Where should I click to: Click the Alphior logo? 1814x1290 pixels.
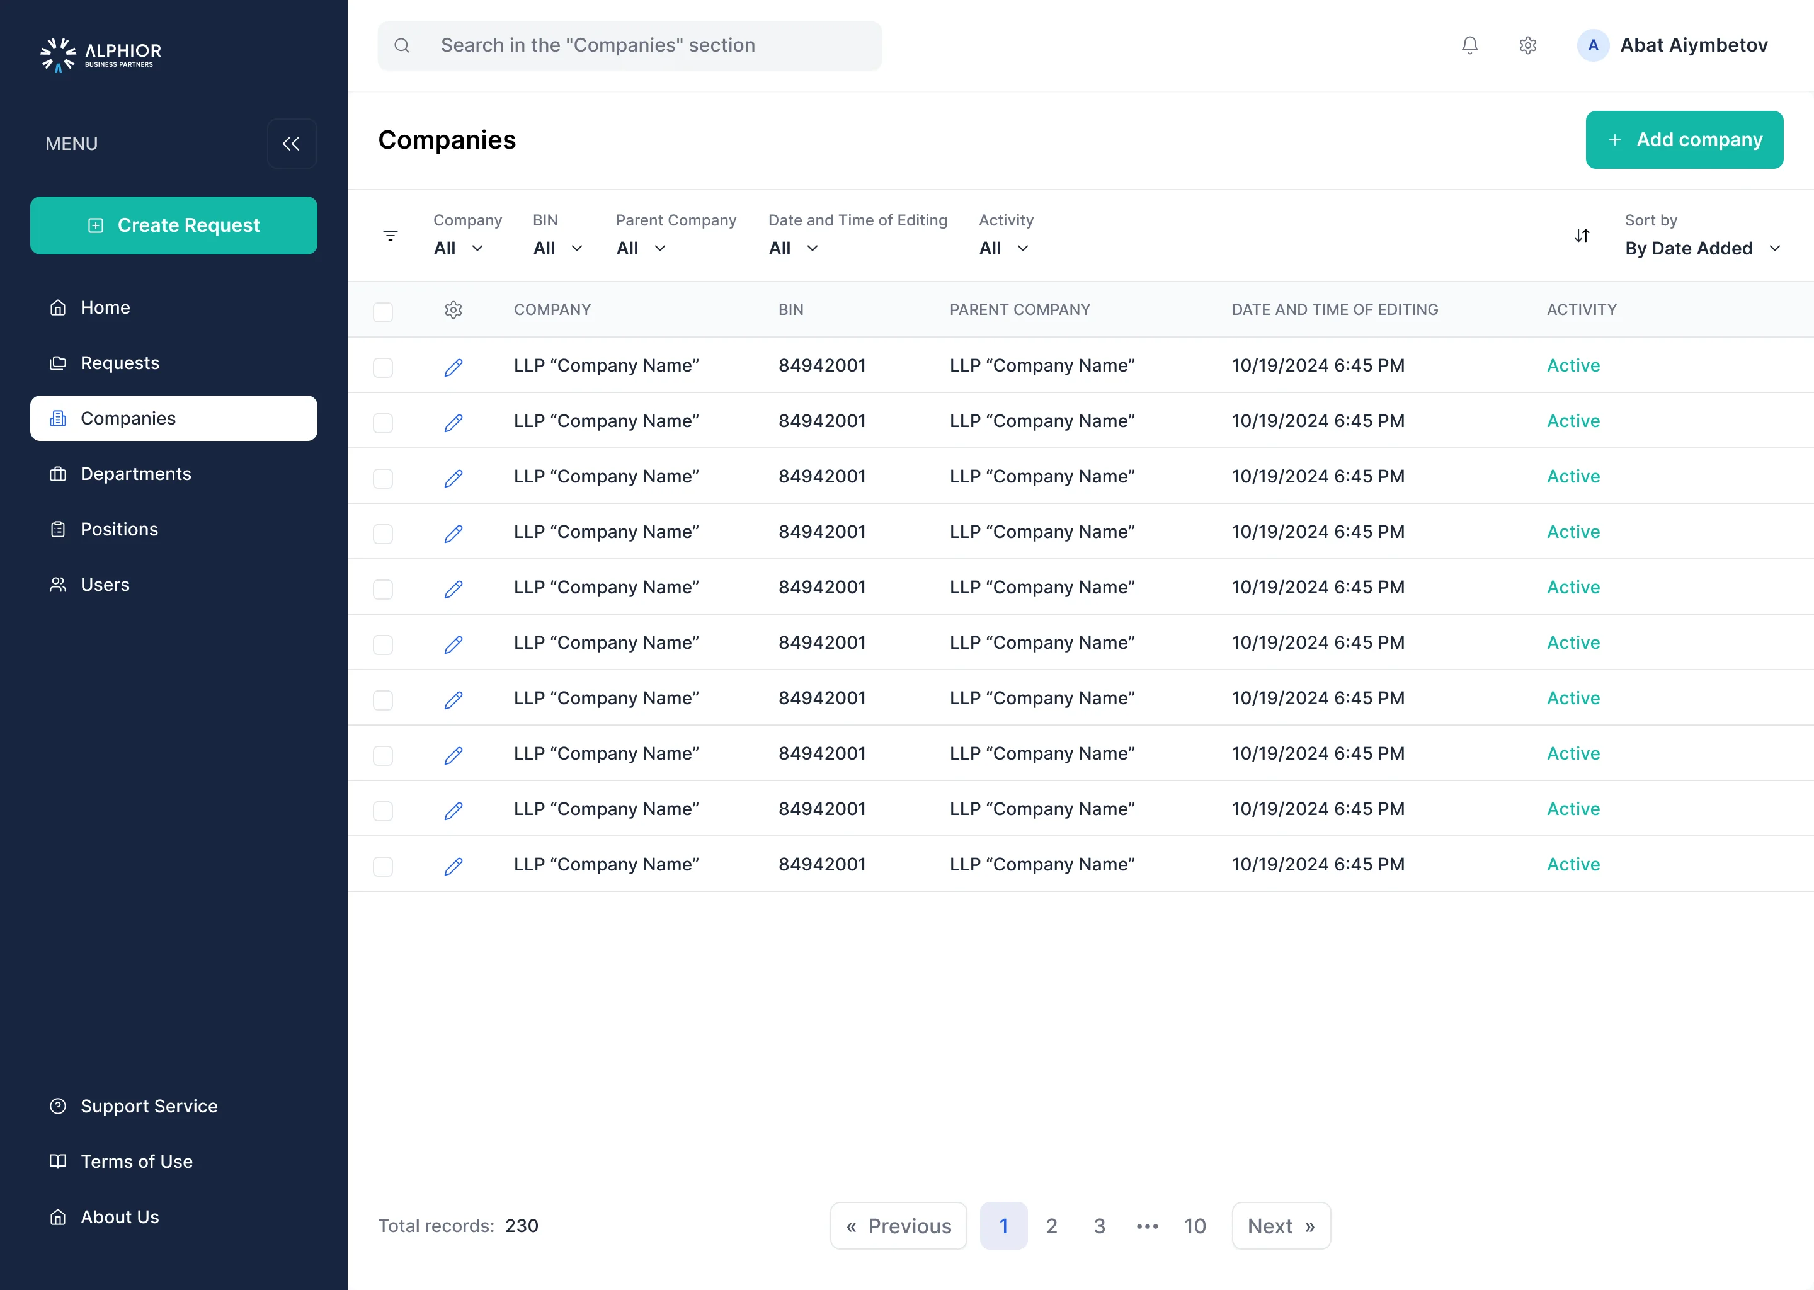click(101, 54)
